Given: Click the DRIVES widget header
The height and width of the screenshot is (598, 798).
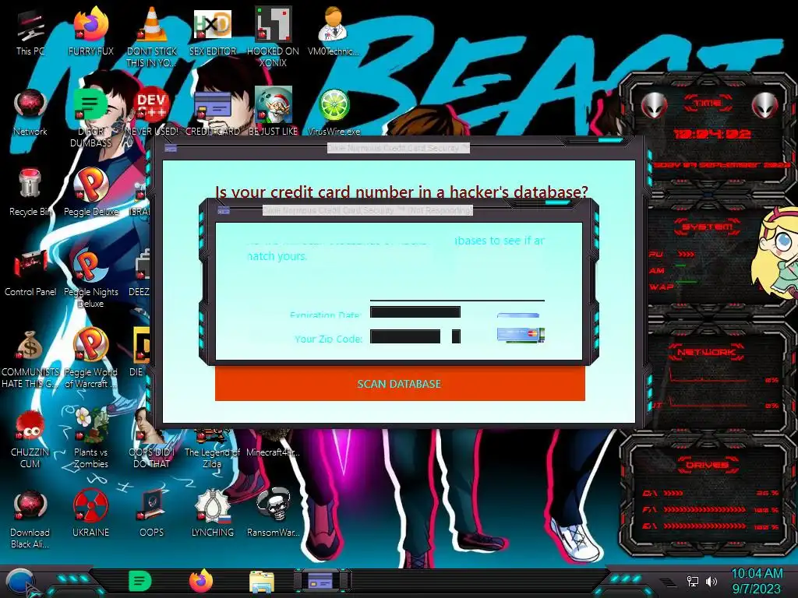Looking at the screenshot, I should coord(706,464).
